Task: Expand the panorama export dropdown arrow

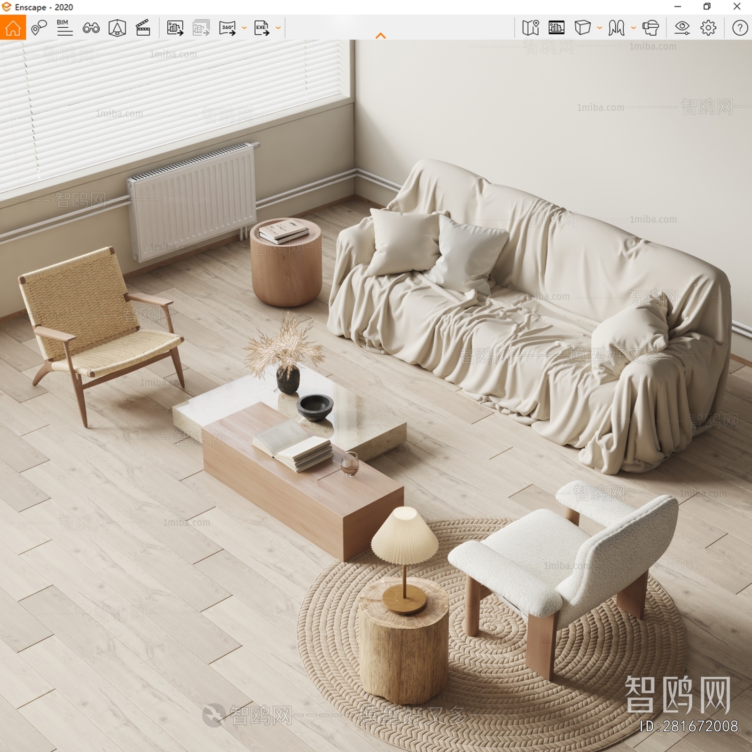Action: pos(244,28)
